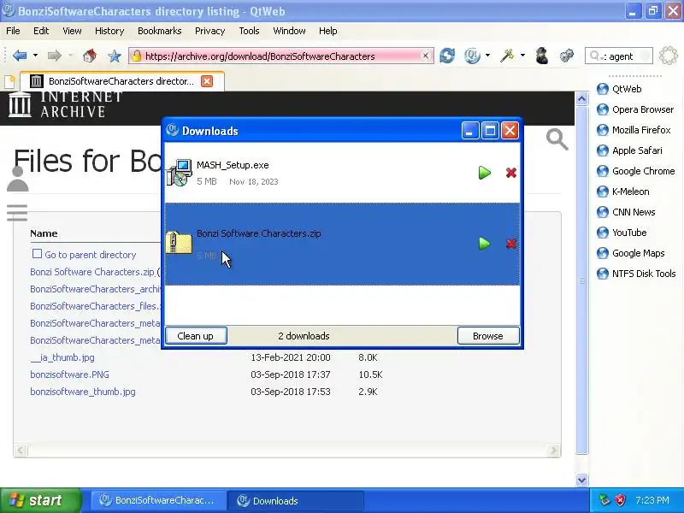Open the bonzisoftware.PNG file link
Viewport: 684px width, 513px height.
pyautogui.click(x=70, y=374)
